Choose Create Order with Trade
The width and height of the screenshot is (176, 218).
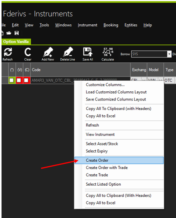click(x=107, y=168)
